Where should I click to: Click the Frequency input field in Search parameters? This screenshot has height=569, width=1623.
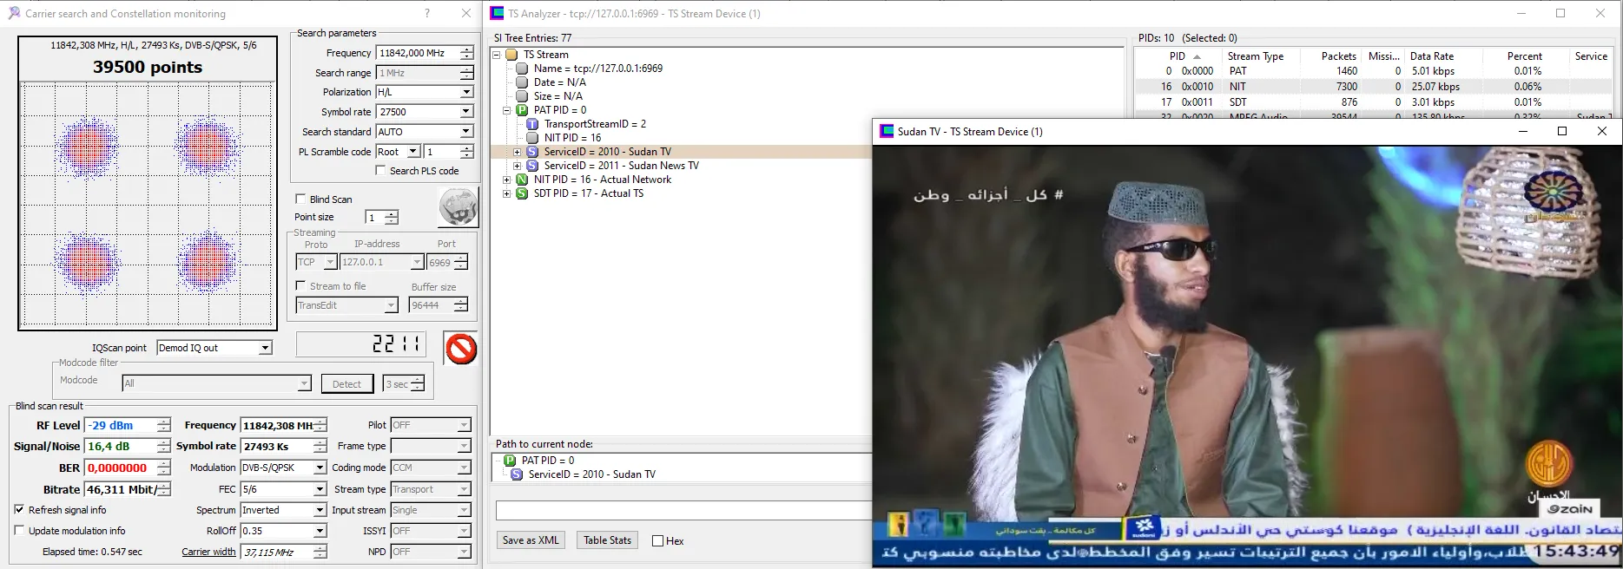(417, 53)
